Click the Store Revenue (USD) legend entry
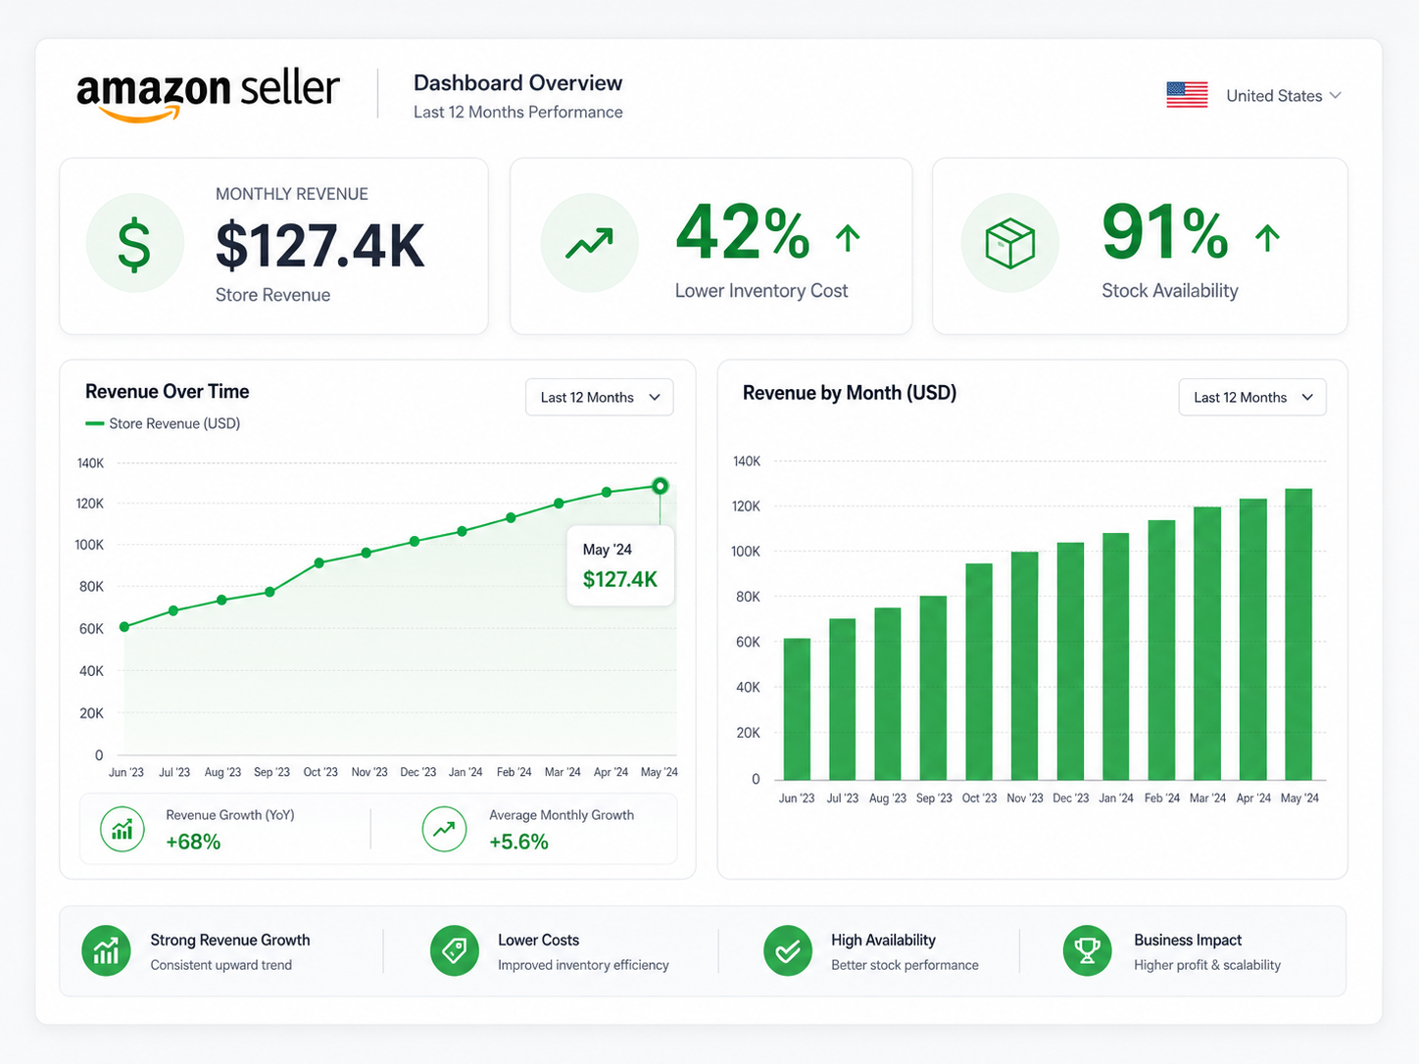1419x1064 pixels. point(163,423)
